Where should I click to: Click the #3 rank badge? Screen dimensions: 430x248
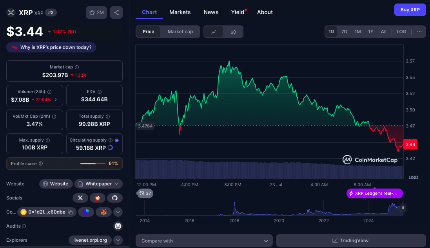(x=51, y=13)
